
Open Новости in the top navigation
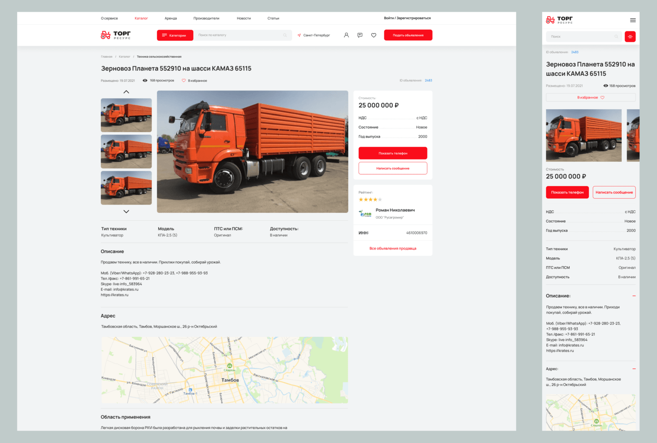tap(244, 18)
